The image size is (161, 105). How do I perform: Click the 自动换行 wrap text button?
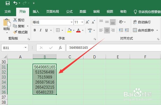click(142, 22)
